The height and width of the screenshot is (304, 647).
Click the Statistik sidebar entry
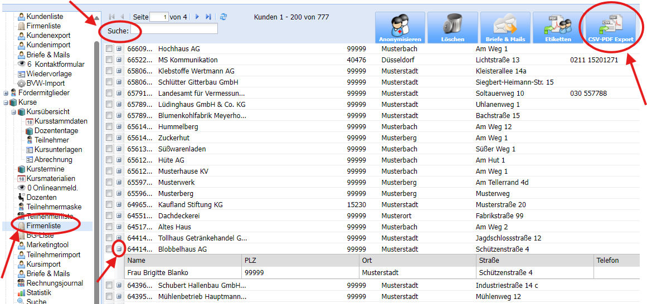click(x=38, y=293)
